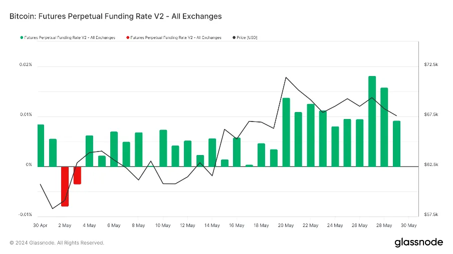
Task: Click the largest red negative bar at 2 May
Action: (x=65, y=186)
